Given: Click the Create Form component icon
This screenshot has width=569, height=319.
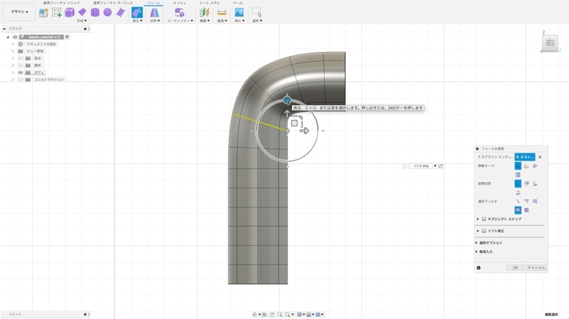Looking at the screenshot, I should tap(43, 13).
